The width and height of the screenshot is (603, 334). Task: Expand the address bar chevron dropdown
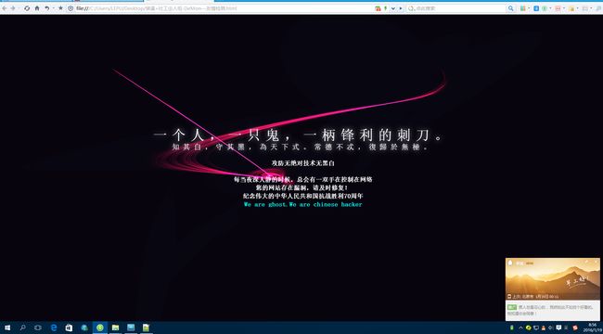(x=393, y=8)
